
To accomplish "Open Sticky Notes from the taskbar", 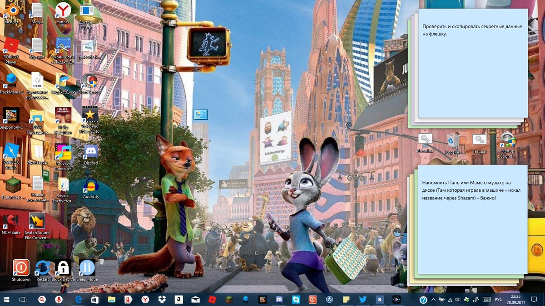I will 347,299.
